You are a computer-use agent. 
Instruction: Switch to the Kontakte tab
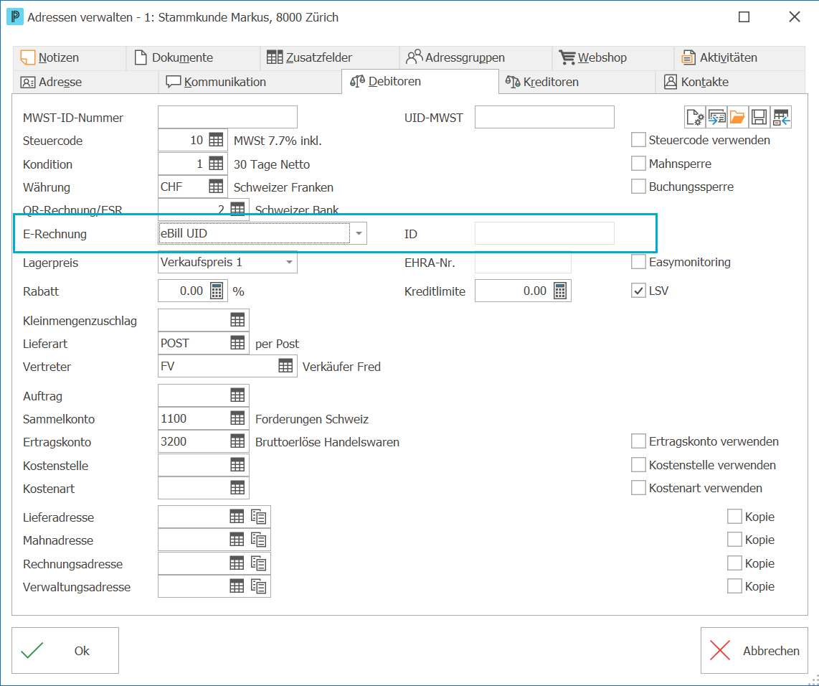coord(729,82)
